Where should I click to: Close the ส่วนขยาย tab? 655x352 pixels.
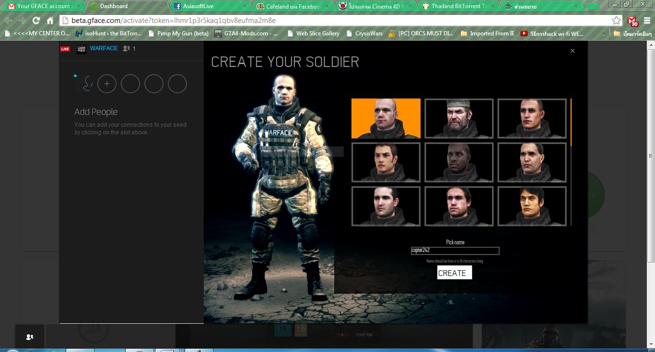[x=576, y=6]
